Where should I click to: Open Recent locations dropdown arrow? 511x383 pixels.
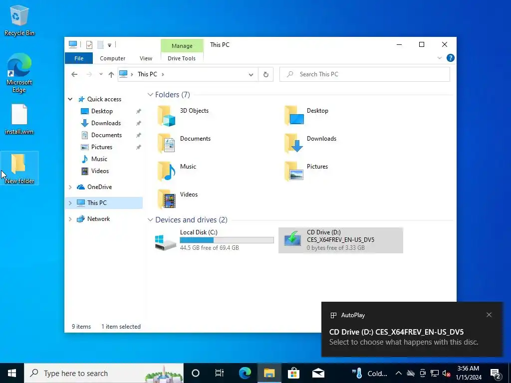point(101,74)
